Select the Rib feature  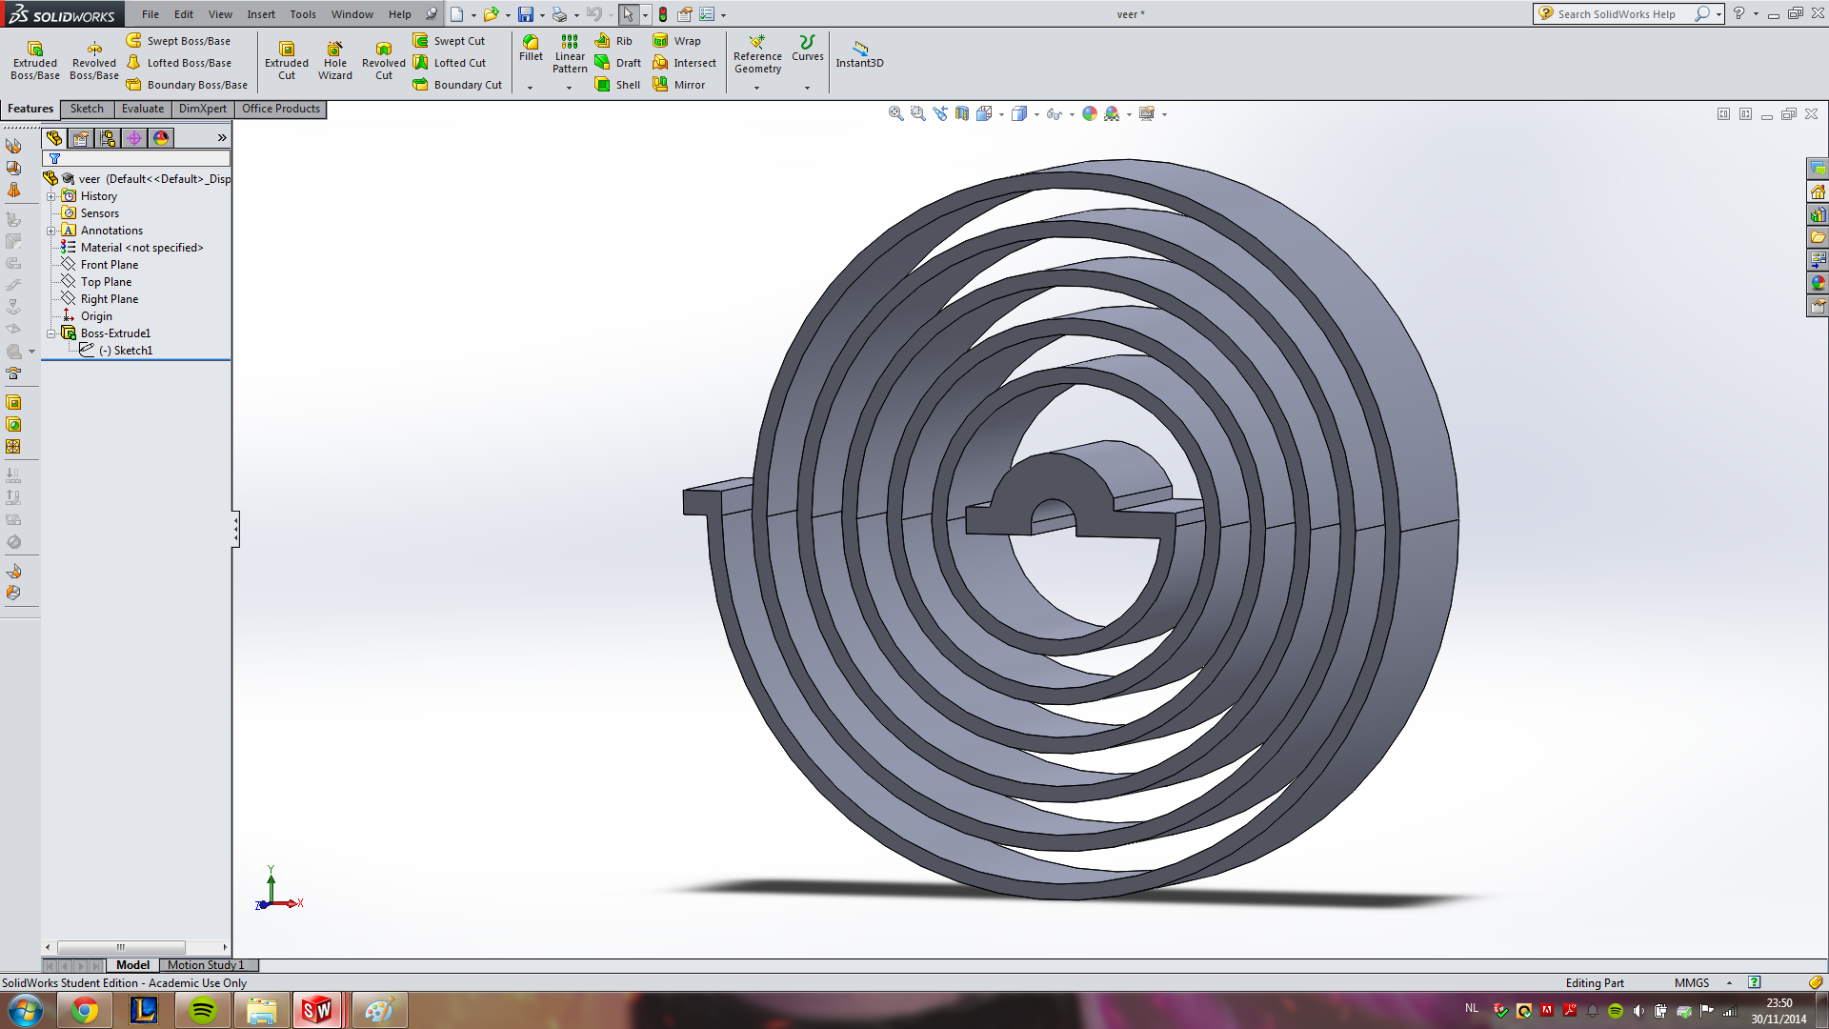click(613, 41)
